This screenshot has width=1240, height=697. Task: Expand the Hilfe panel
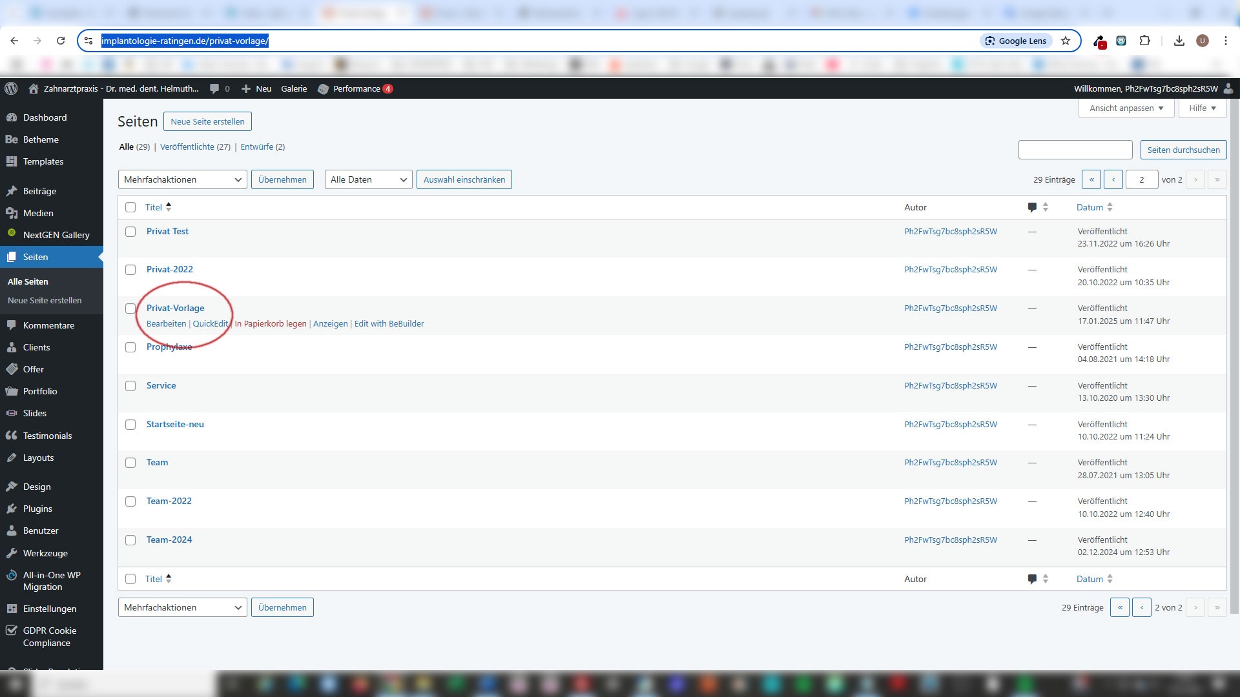pos(1203,108)
